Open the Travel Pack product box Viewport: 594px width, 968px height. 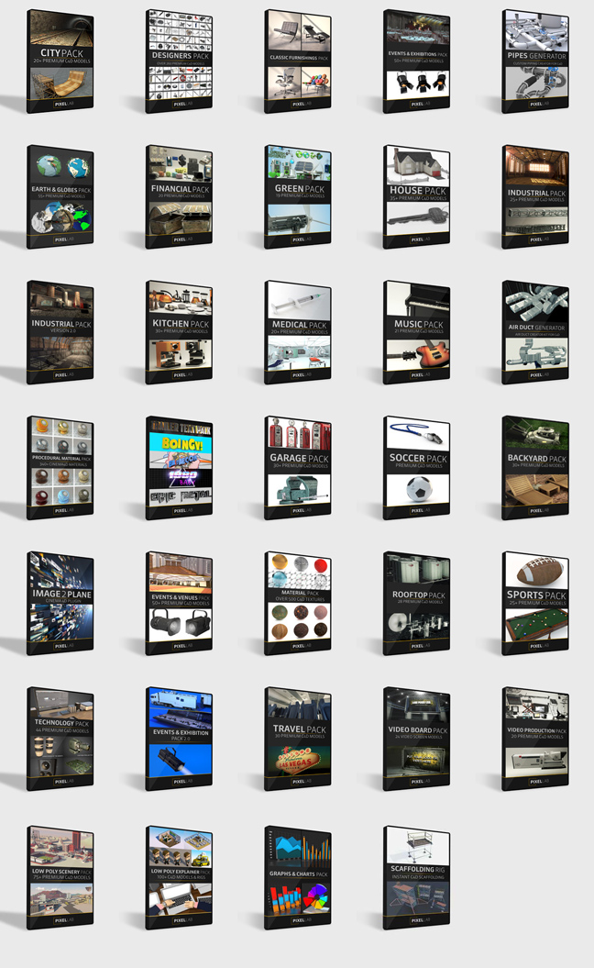click(x=298, y=738)
